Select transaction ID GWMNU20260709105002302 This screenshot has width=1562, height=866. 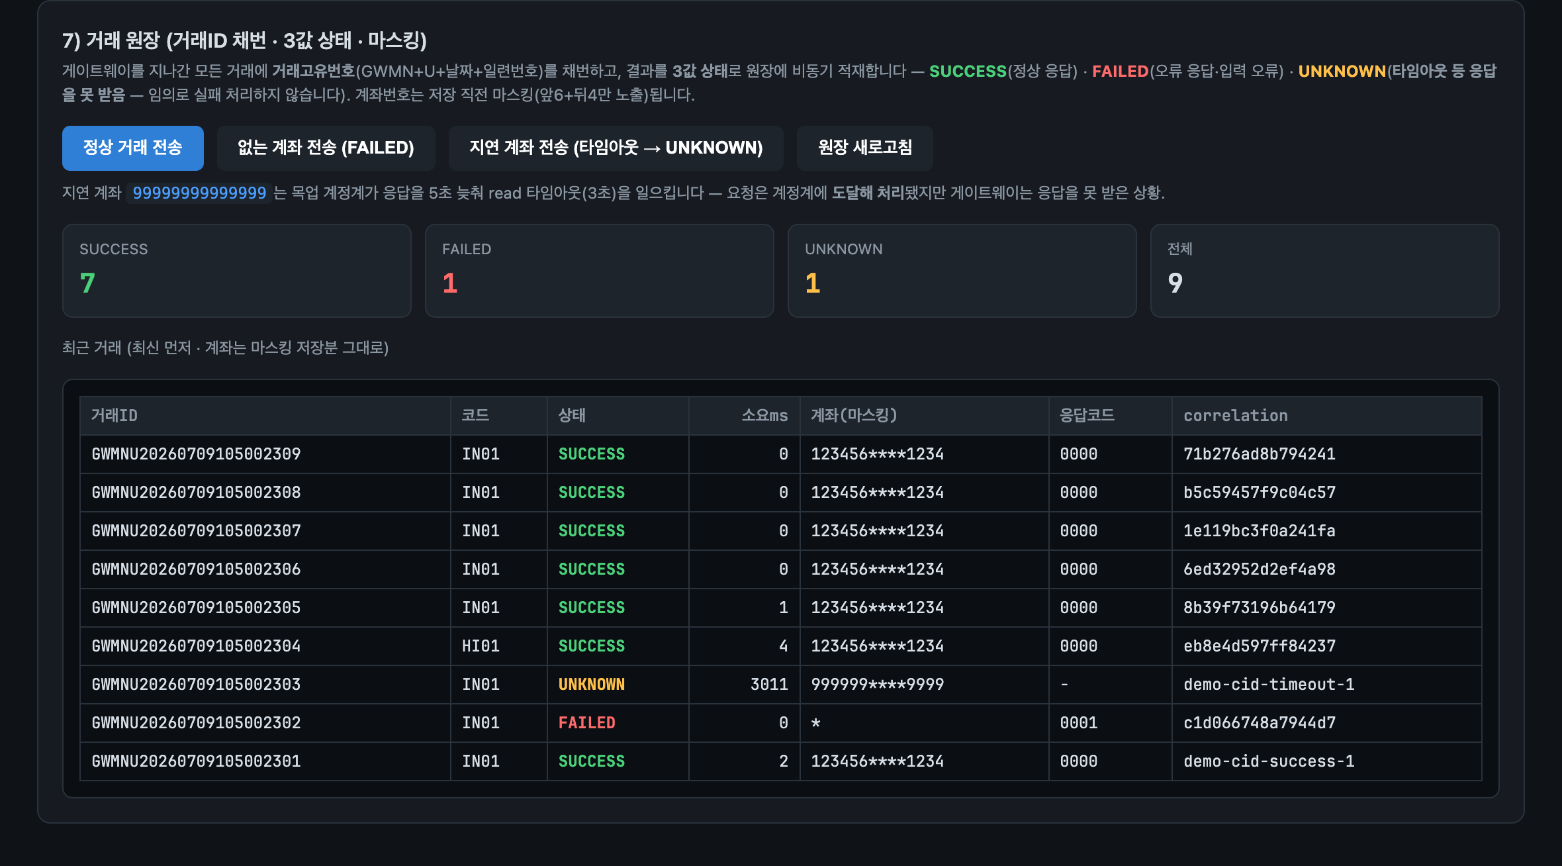coord(196,723)
